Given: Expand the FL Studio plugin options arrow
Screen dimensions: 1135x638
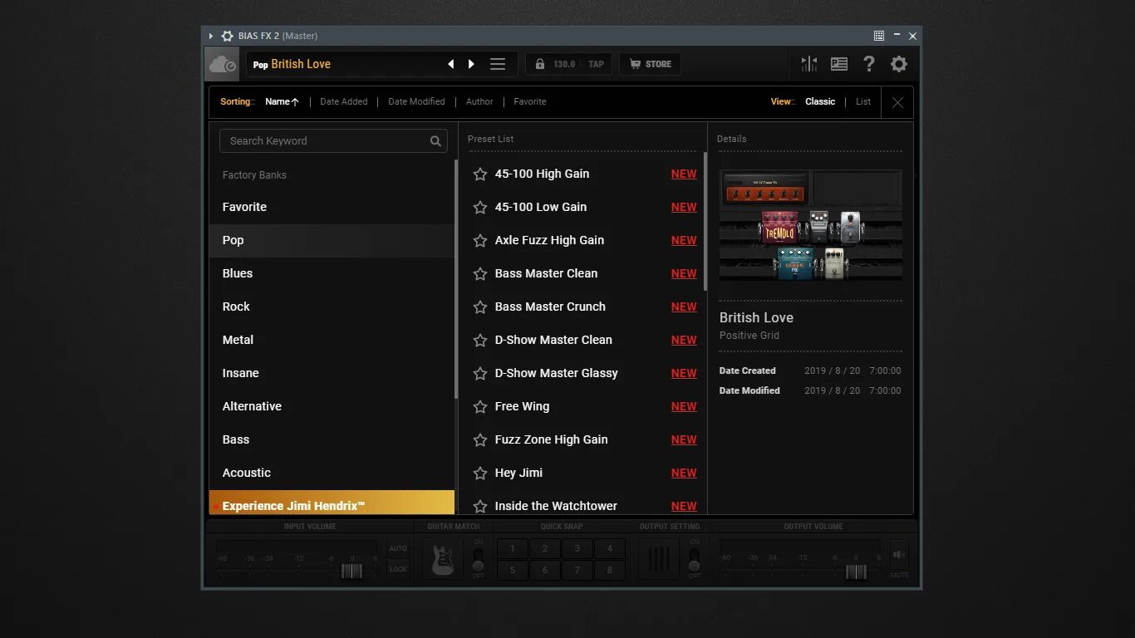Looking at the screenshot, I should point(211,36).
